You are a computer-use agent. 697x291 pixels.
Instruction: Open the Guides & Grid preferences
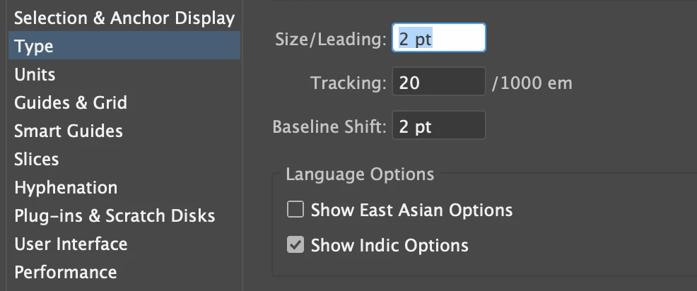[71, 102]
